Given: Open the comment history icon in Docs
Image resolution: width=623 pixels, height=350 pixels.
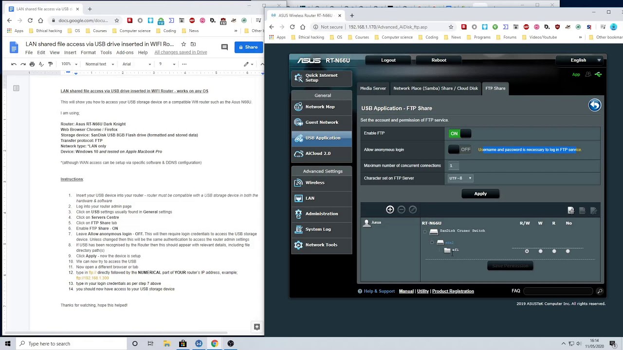Looking at the screenshot, I should click(x=224, y=47).
